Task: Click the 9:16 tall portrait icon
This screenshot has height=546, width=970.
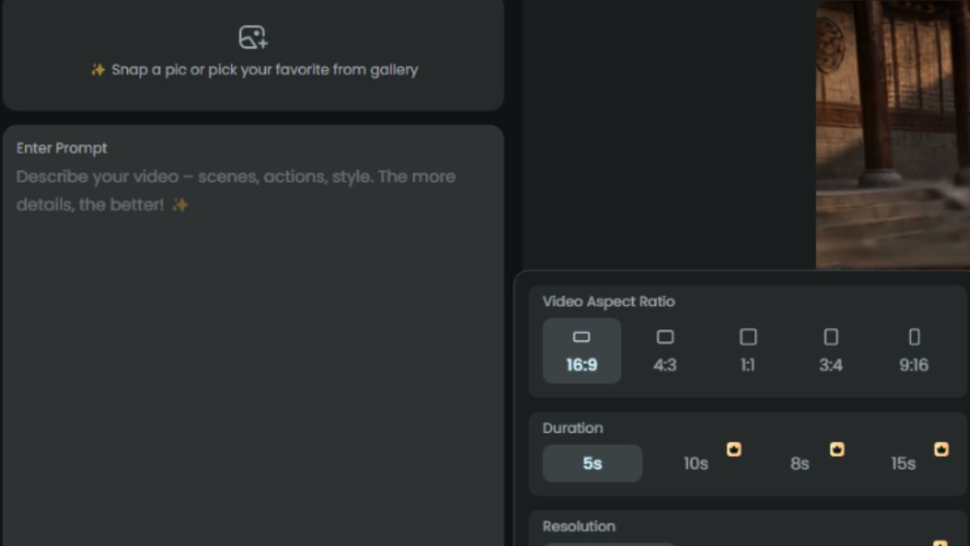Action: [914, 336]
